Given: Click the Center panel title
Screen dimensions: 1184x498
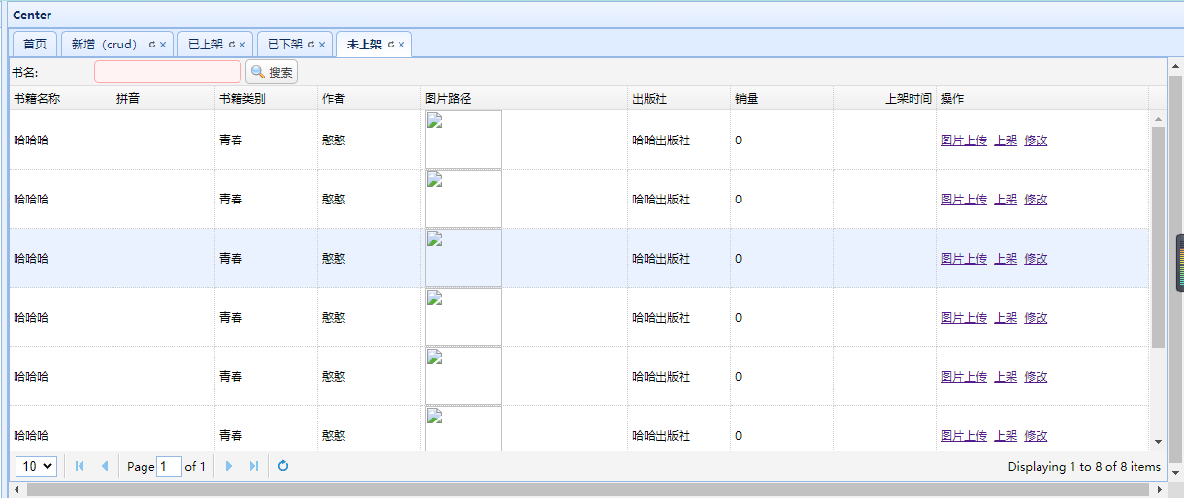Looking at the screenshot, I should [32, 16].
